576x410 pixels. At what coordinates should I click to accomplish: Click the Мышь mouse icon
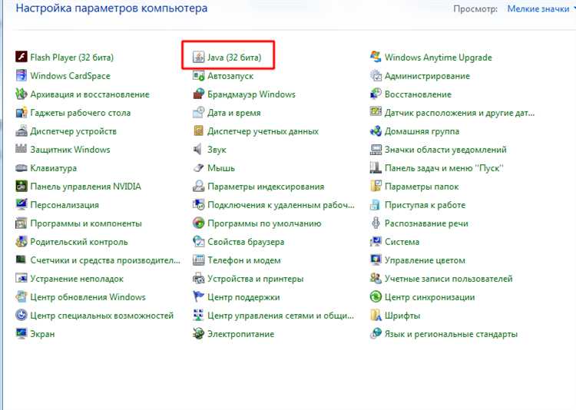coord(198,168)
